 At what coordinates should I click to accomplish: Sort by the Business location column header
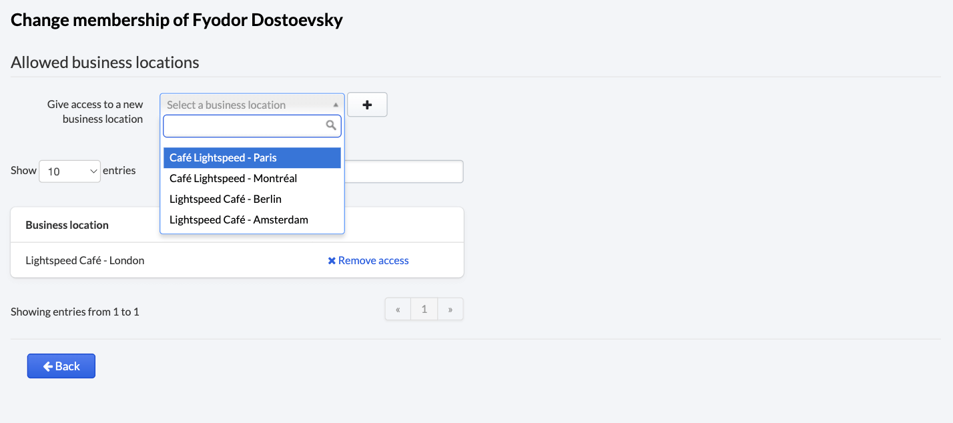67,226
